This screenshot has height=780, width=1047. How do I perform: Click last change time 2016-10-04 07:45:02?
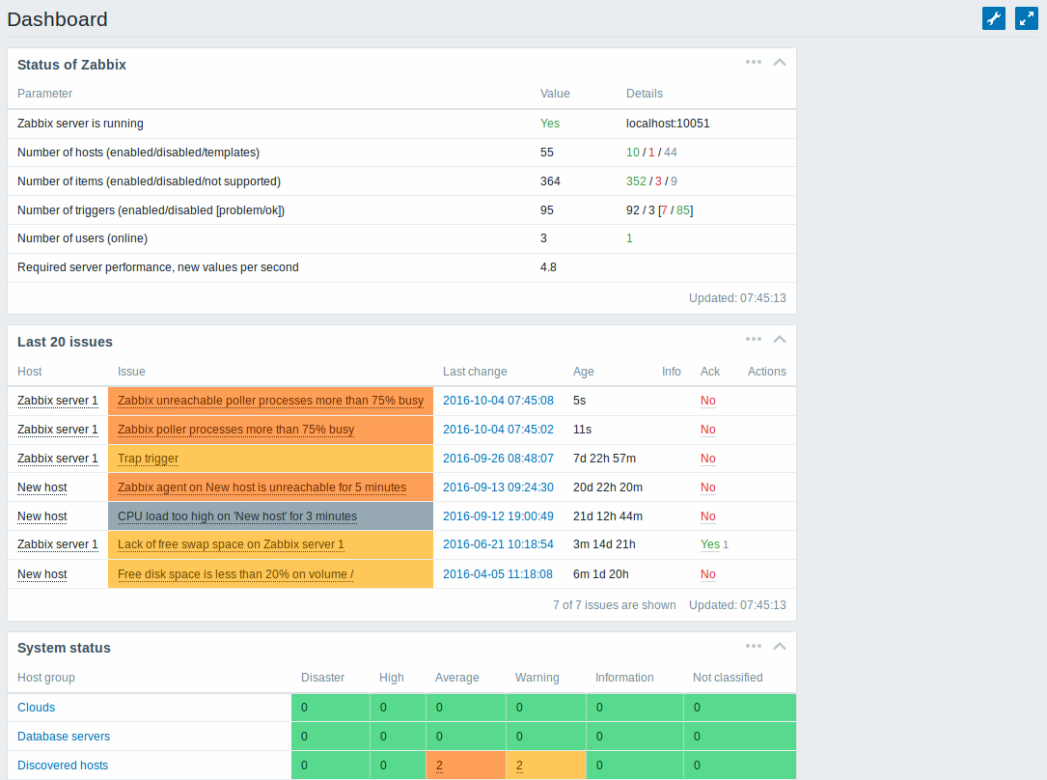coord(498,430)
